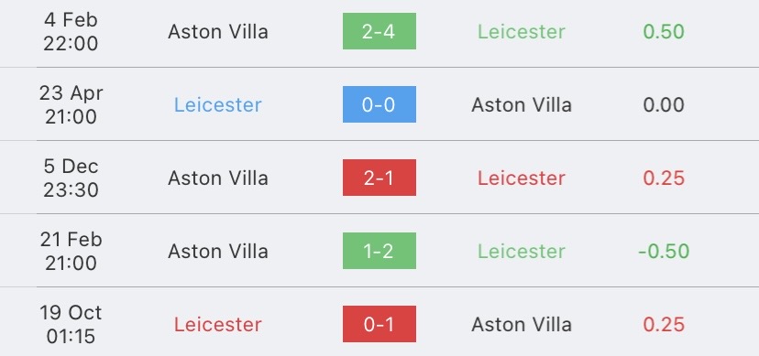Select red Leicester in the 19 Oct match
The height and width of the screenshot is (356, 759).
[218, 325]
